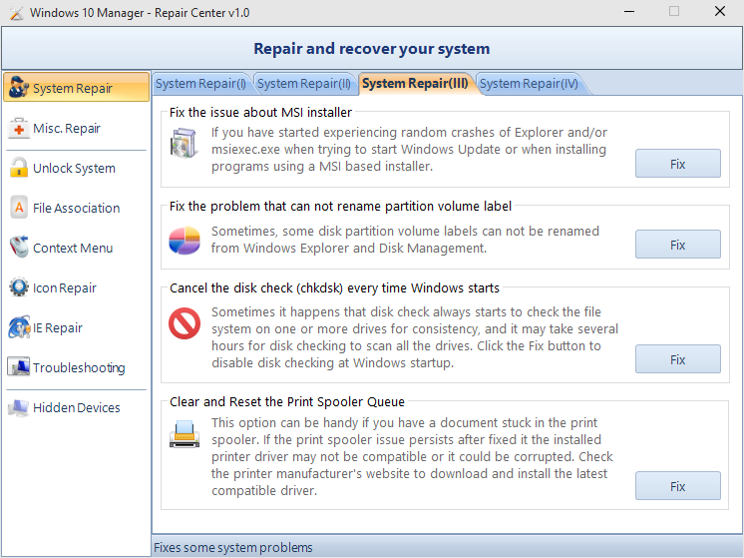
Task: Switch to the System Repair(I) tab
Action: coord(200,84)
